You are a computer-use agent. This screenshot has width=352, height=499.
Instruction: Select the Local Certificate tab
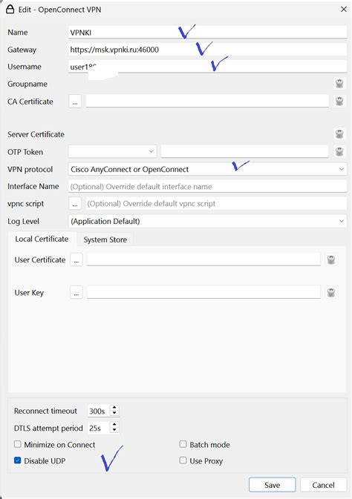coord(42,239)
